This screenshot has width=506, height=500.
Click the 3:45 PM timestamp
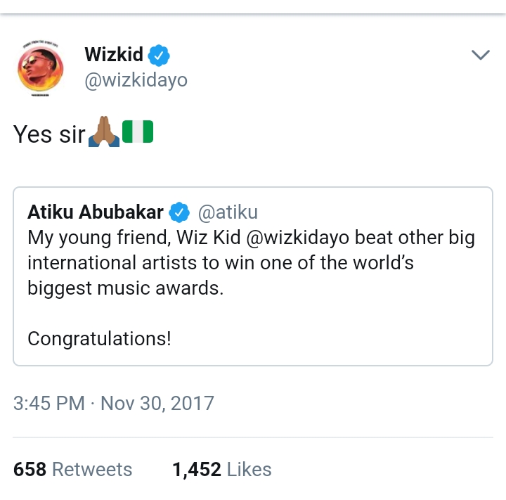tap(48, 404)
